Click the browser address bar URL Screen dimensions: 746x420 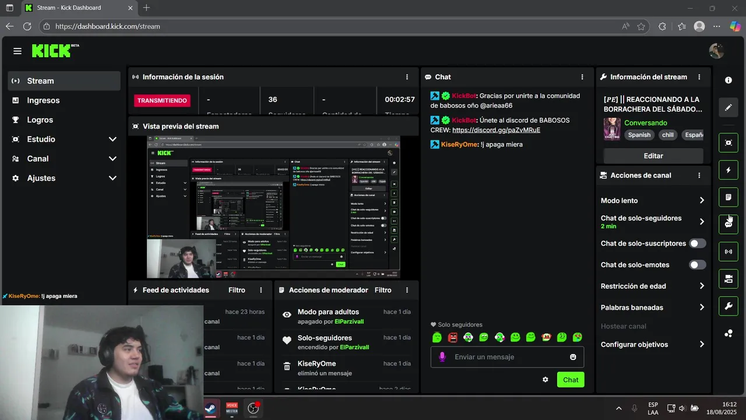tap(108, 26)
